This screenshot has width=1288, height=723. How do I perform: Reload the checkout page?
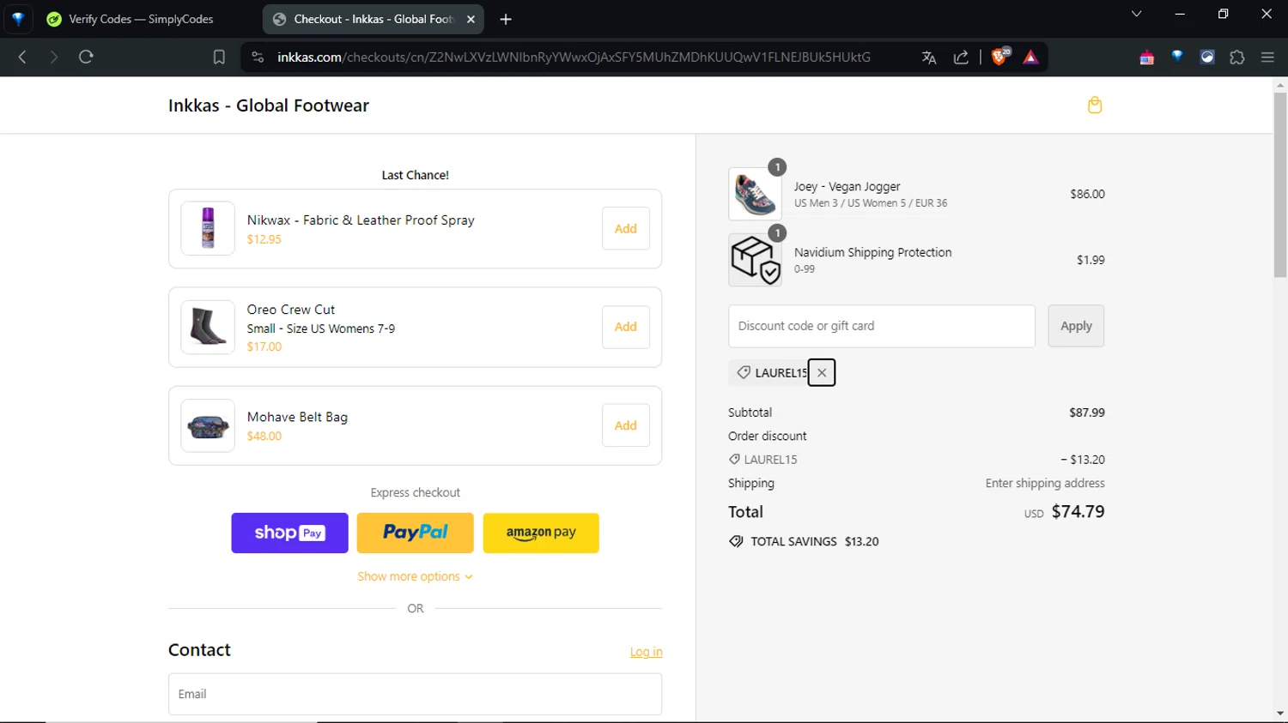86,57
